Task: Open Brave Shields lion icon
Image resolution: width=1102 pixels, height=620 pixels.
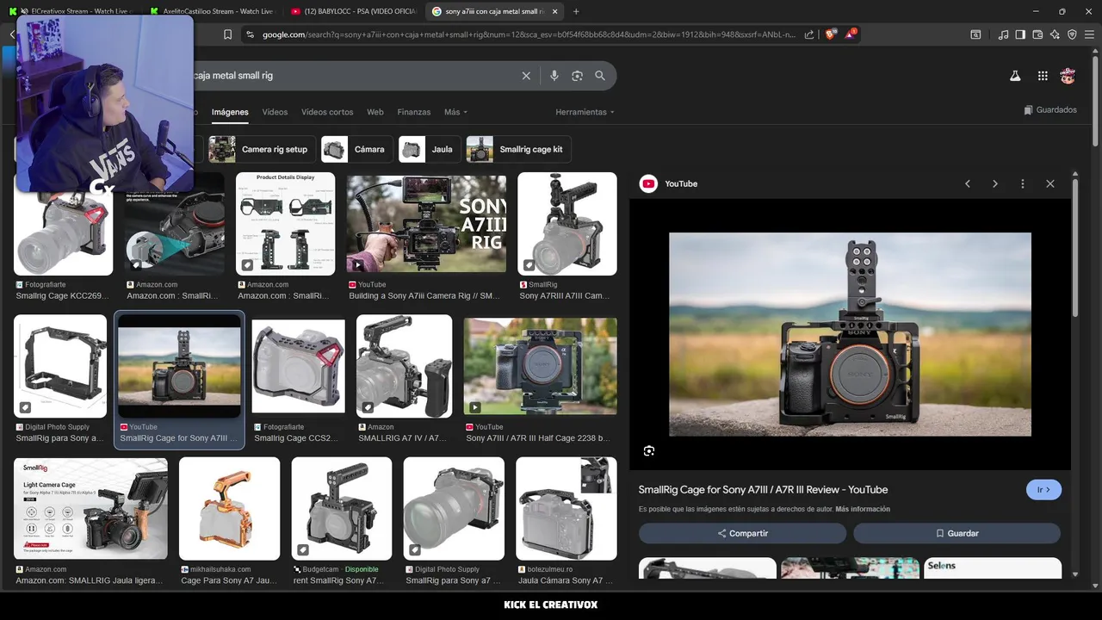Action: click(x=830, y=34)
